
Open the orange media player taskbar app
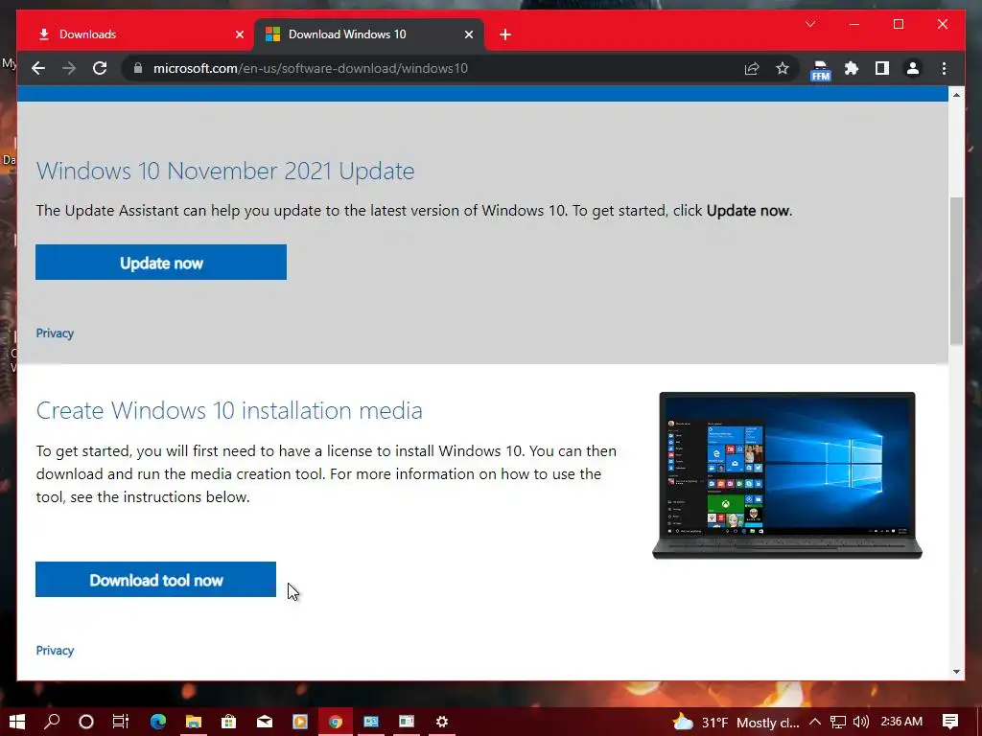pos(300,722)
